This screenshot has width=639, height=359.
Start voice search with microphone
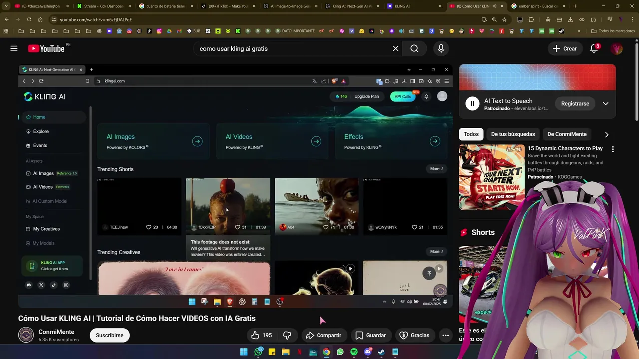click(441, 48)
